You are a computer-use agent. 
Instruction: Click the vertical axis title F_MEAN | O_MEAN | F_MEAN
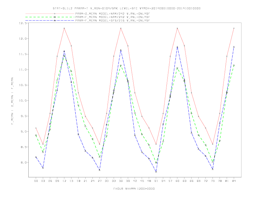(12, 101)
